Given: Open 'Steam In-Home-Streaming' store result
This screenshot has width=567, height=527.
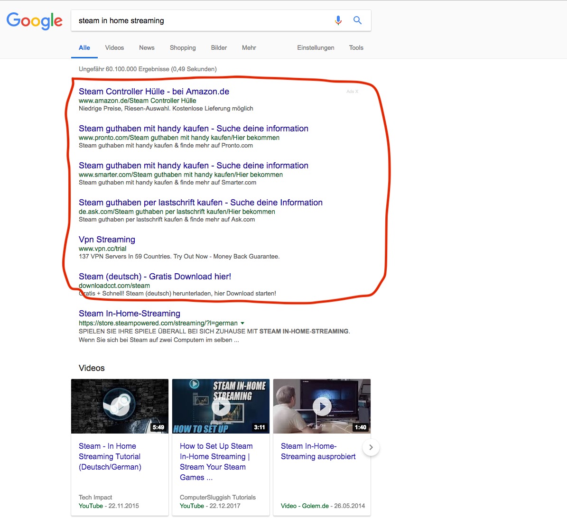Looking at the screenshot, I should (x=130, y=314).
